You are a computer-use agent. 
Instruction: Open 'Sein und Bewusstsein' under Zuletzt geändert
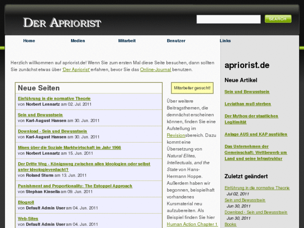(245, 200)
